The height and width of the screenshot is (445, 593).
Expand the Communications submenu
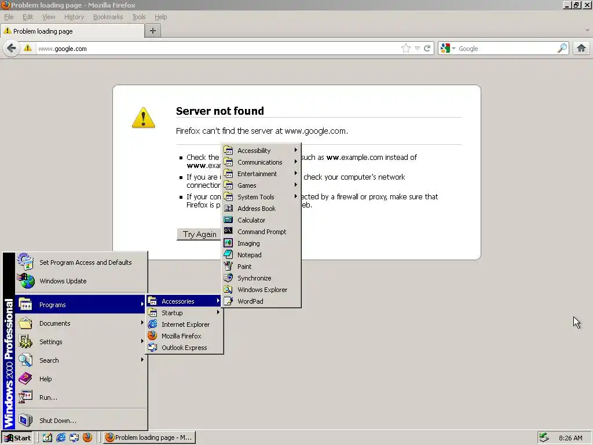[x=261, y=162]
